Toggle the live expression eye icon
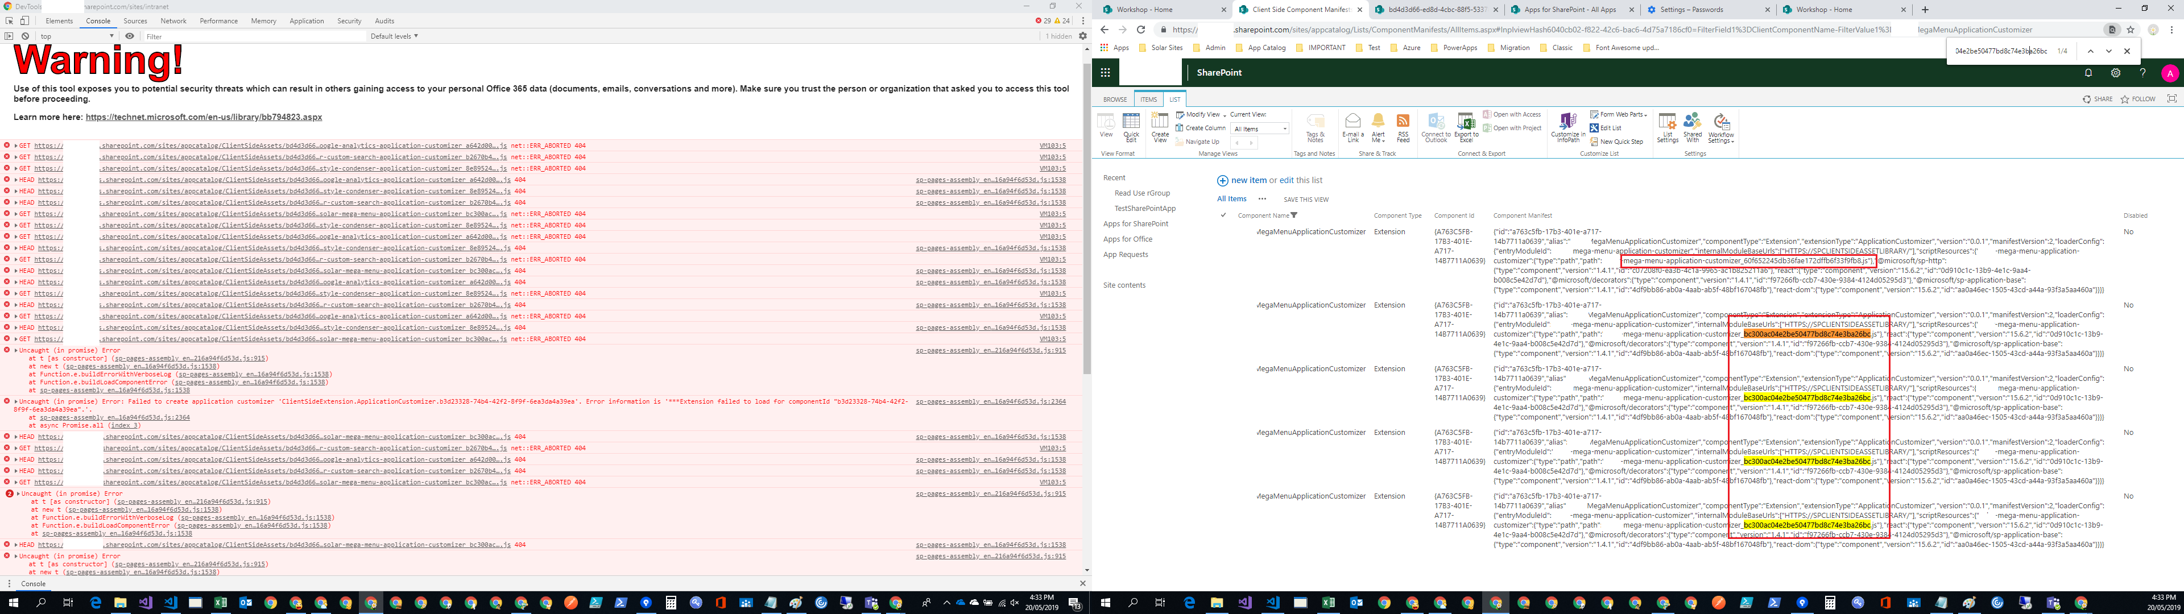2184x614 pixels. tap(130, 36)
